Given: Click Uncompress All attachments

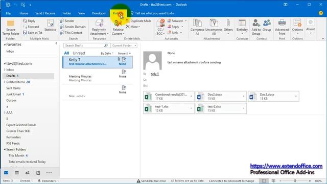Looking at the screenshot, I should (214, 27).
